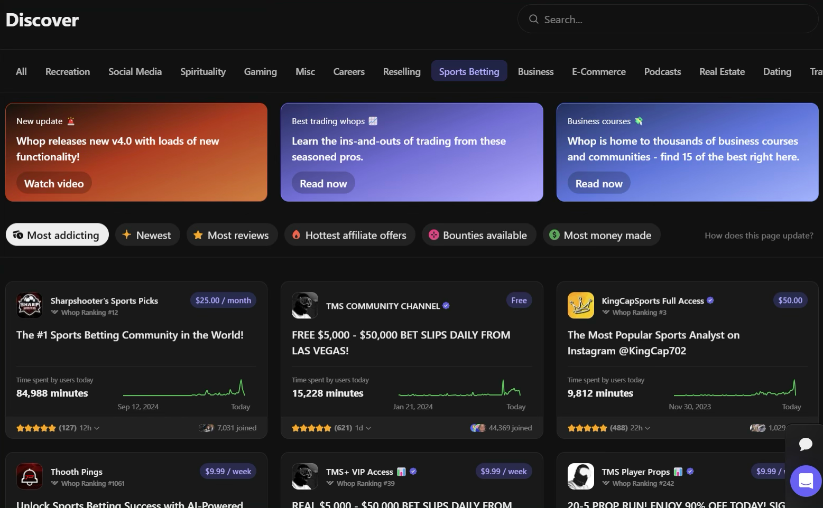Click the verified badge next to KingCapSports Full Access
823x508 pixels.
point(710,300)
